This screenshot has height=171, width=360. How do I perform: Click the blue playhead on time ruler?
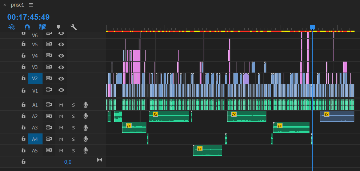312,28
